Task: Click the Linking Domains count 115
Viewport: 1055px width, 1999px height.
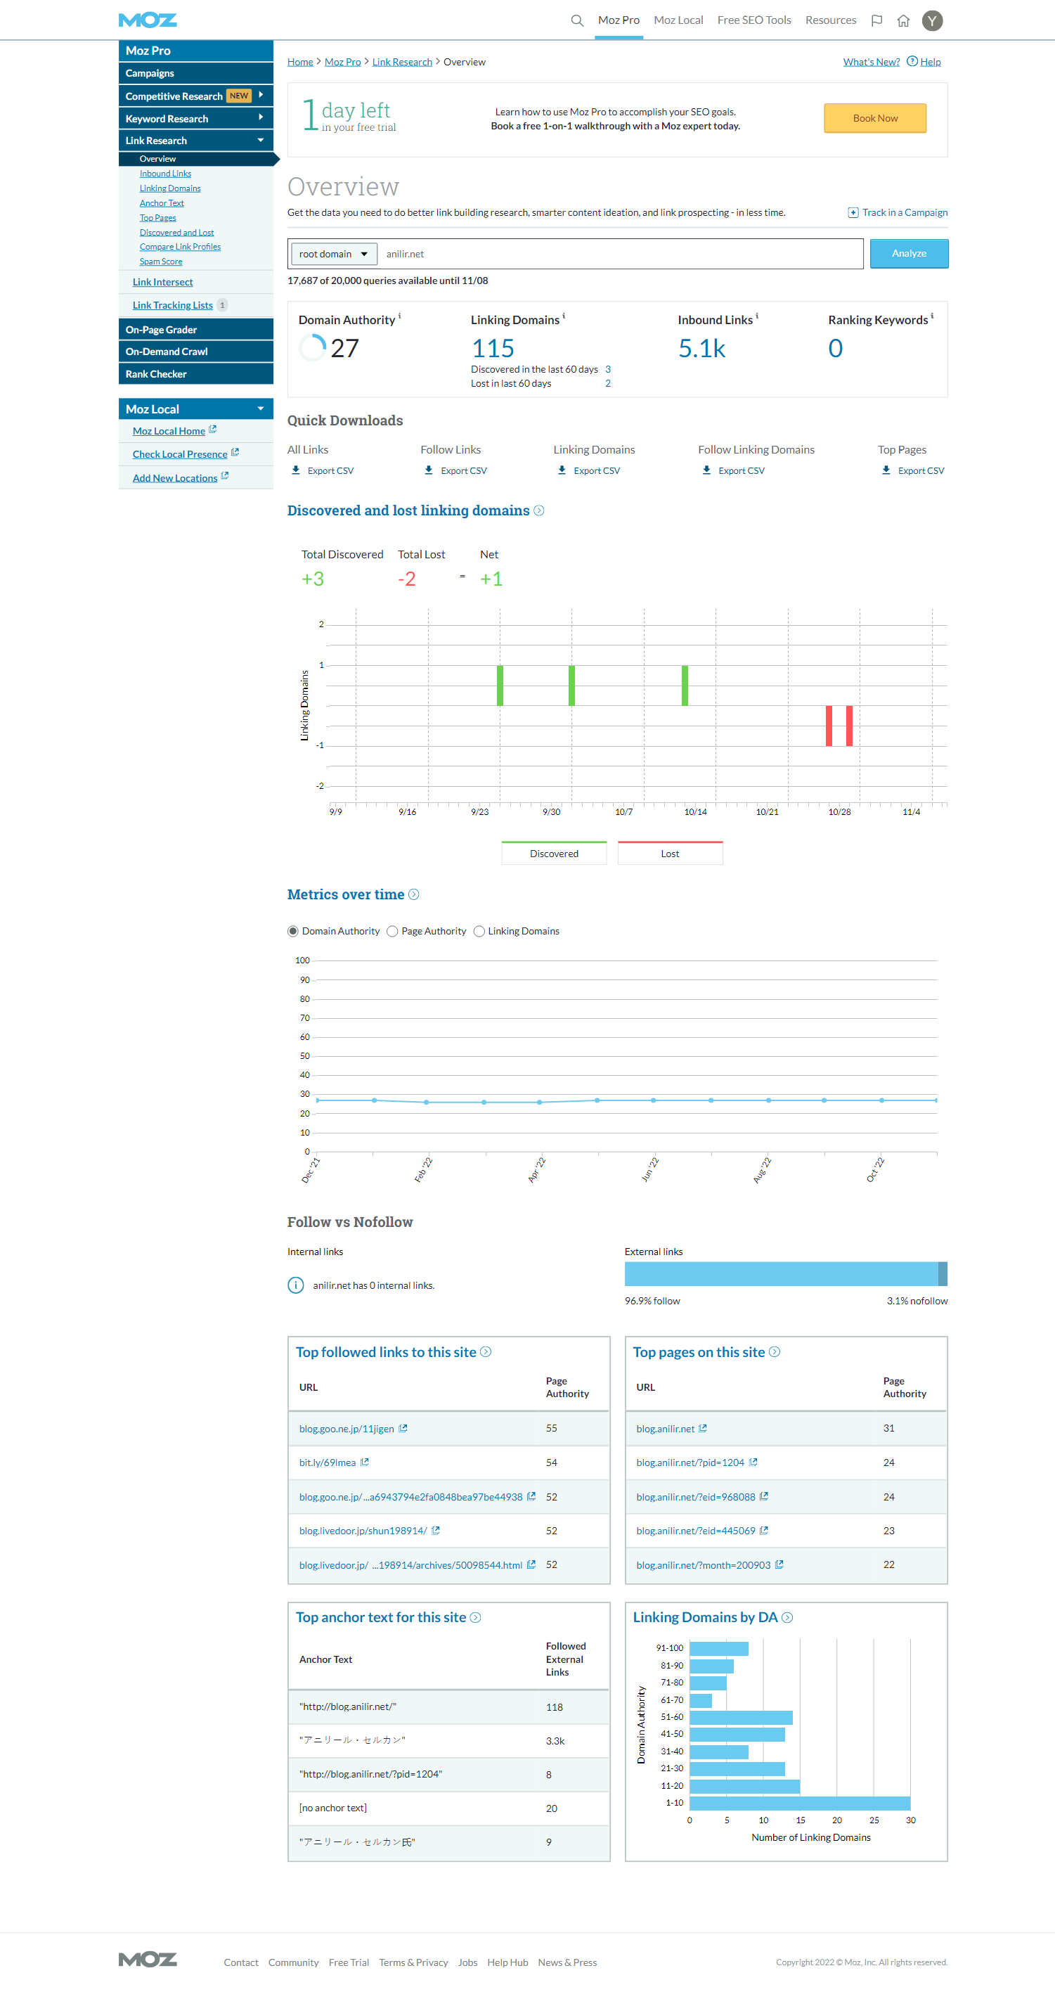Action: pyautogui.click(x=493, y=349)
